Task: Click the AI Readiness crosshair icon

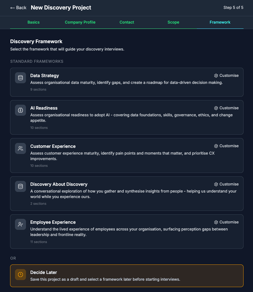Action: click(20, 110)
